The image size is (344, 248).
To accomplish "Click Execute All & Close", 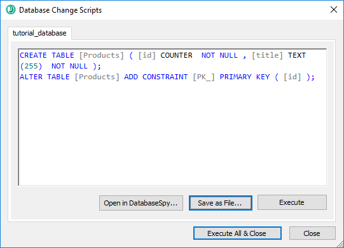I will [x=237, y=233].
